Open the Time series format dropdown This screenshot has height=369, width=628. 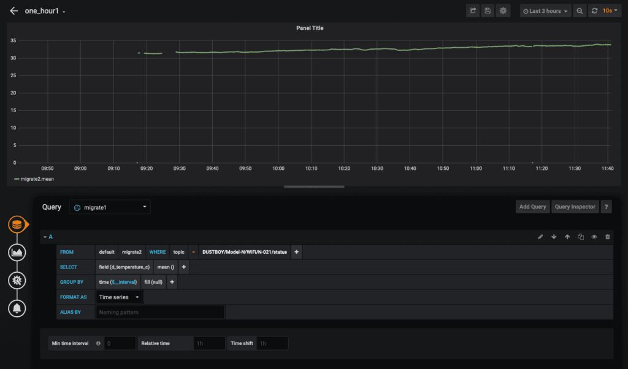coord(119,297)
